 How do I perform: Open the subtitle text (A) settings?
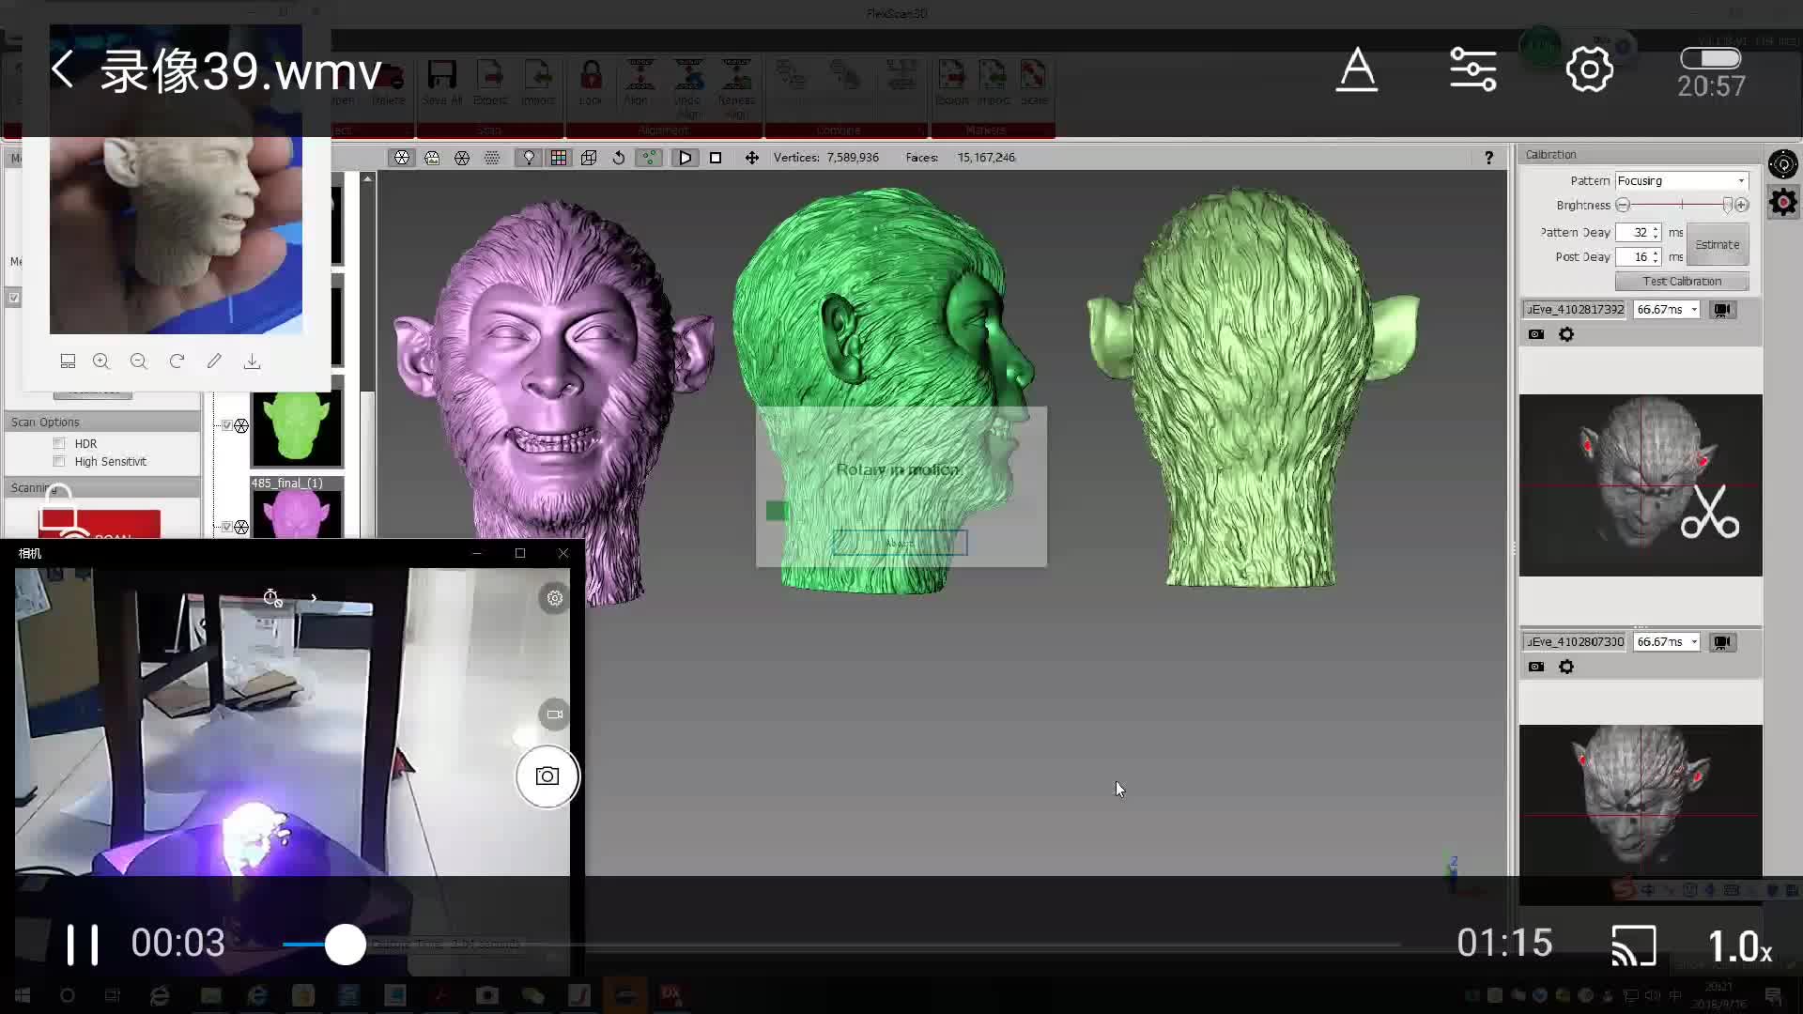click(1357, 69)
